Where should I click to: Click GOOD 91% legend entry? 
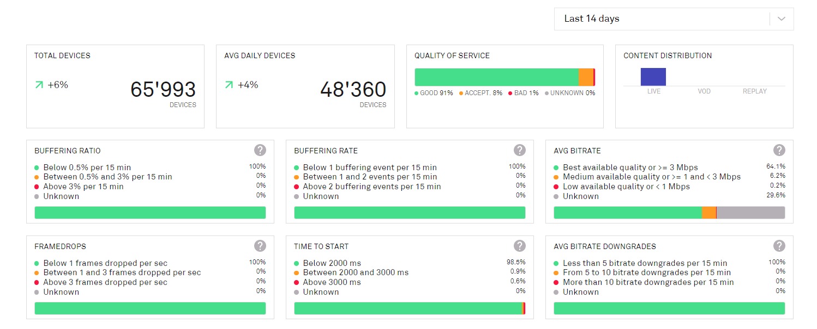coord(434,93)
